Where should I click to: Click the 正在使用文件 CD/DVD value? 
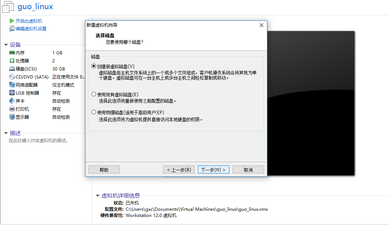68,77
